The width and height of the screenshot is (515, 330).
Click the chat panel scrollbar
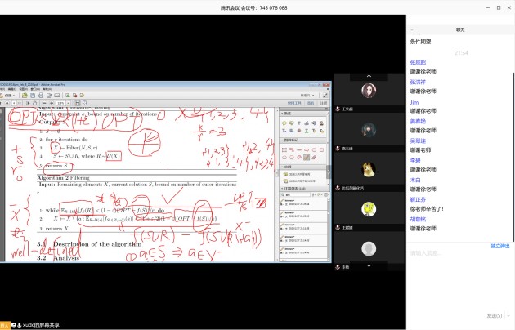tap(513, 158)
